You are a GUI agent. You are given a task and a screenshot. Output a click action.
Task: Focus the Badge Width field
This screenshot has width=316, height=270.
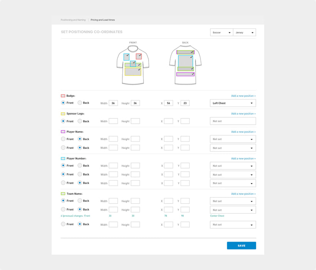113,103
